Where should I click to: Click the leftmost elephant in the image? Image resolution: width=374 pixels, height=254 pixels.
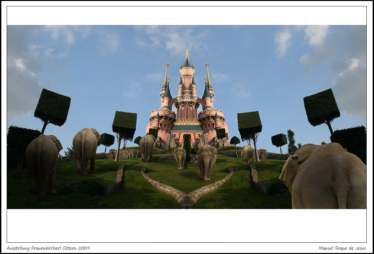click(43, 163)
